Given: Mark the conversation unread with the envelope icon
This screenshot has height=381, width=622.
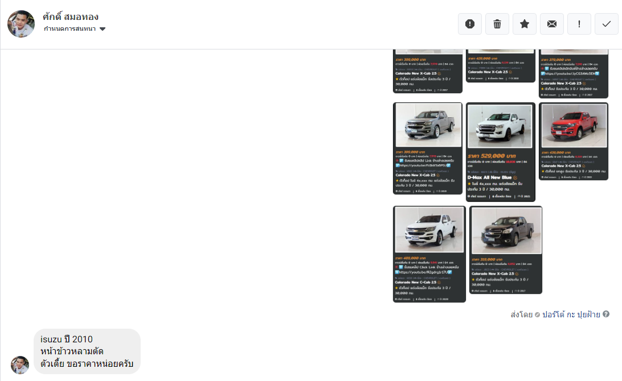Looking at the screenshot, I should (x=552, y=24).
